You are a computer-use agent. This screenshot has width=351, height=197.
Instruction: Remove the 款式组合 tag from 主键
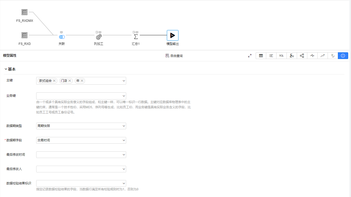click(x=54, y=81)
